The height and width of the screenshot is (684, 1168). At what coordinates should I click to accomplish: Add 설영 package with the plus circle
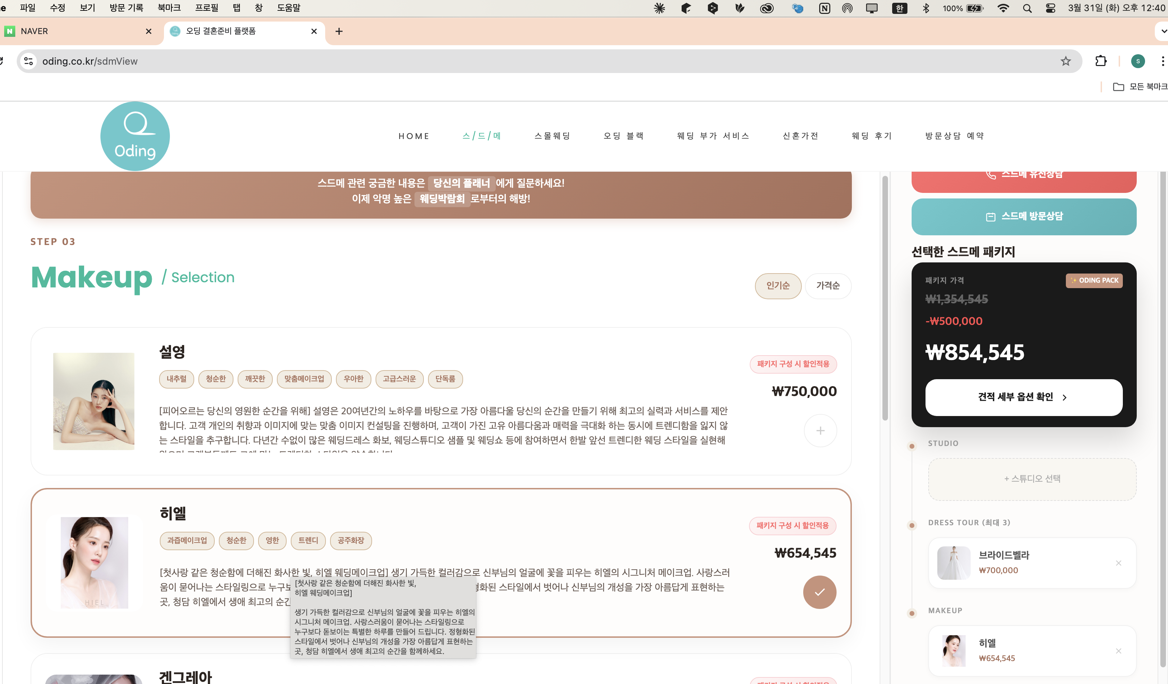(x=820, y=430)
